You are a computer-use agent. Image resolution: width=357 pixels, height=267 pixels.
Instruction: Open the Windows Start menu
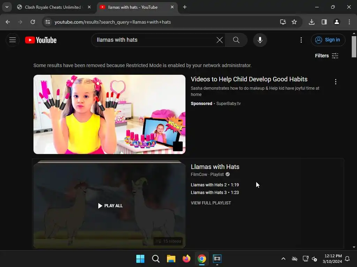coord(140,259)
